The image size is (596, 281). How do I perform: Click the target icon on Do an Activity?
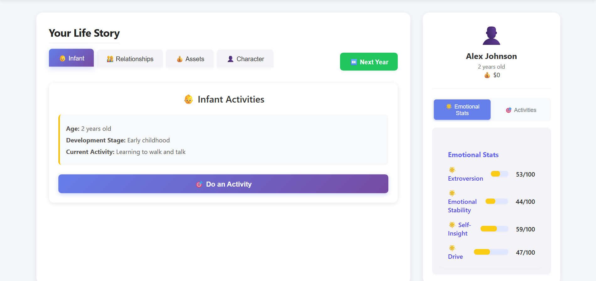(199, 184)
